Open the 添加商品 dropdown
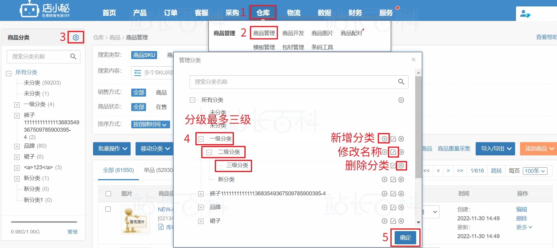557x248 pixels. click(539, 149)
